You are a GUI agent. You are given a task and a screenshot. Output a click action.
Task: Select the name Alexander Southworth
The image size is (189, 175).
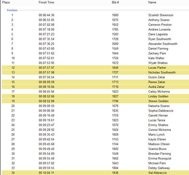click(x=163, y=44)
